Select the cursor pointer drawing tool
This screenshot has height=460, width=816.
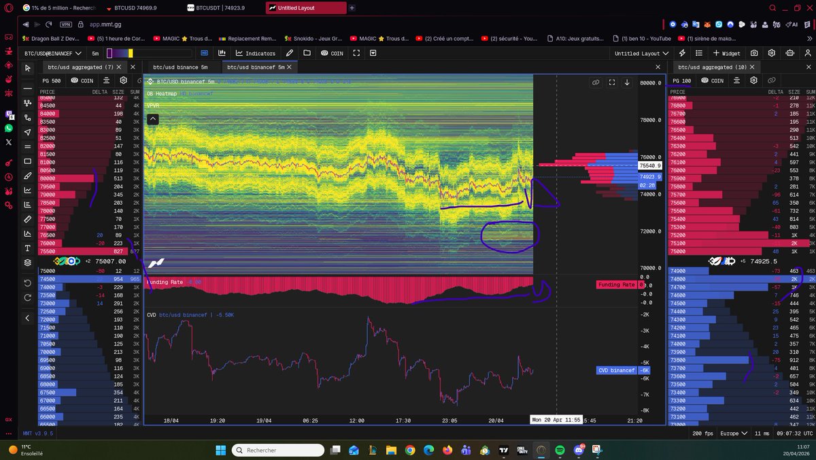(x=28, y=68)
